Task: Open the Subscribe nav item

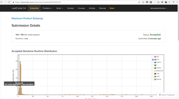Action: pyautogui.click(x=34, y=8)
